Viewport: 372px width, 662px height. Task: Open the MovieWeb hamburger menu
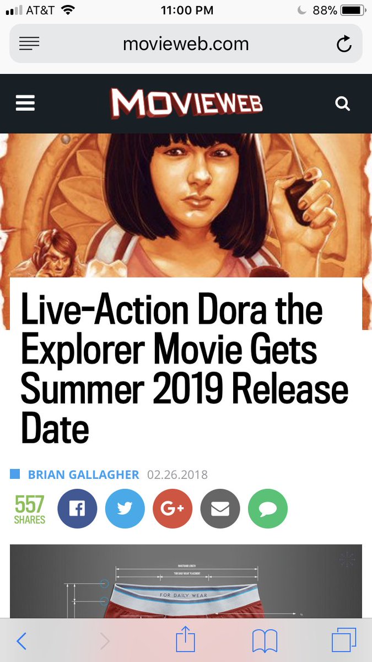pyautogui.click(x=25, y=103)
